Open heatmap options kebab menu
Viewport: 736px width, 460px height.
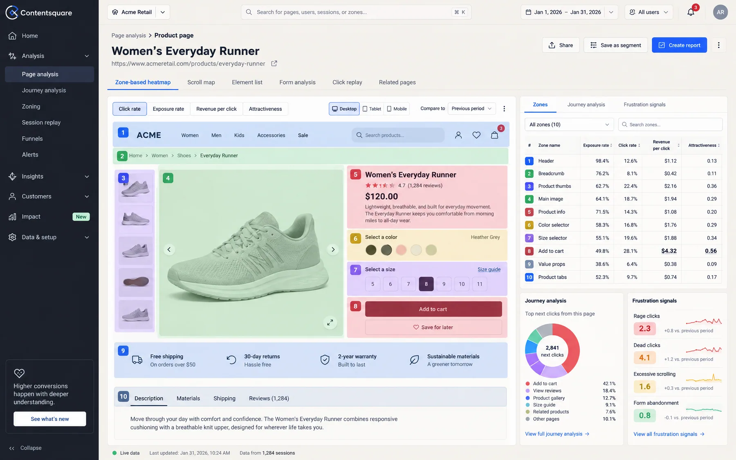tap(504, 109)
